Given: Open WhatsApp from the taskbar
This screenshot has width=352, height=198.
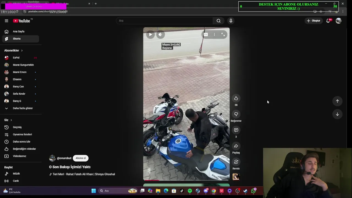Looking at the screenshot, I should 254,191.
